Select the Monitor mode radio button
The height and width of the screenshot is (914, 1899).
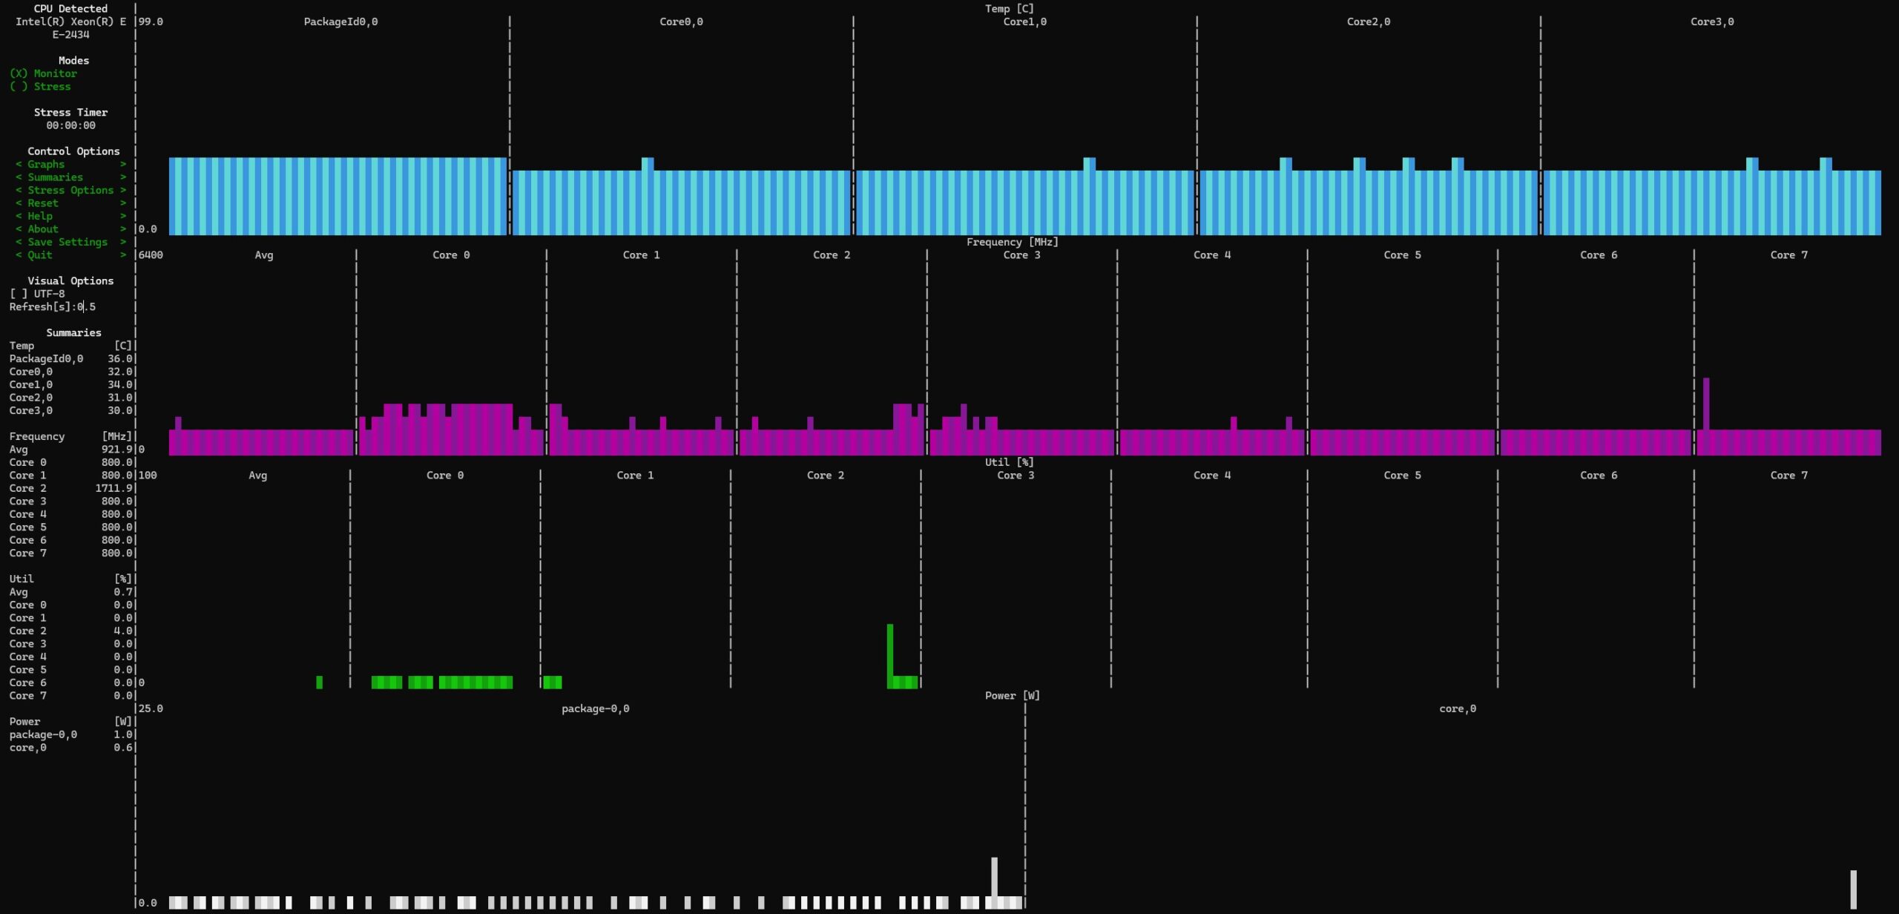tap(43, 73)
